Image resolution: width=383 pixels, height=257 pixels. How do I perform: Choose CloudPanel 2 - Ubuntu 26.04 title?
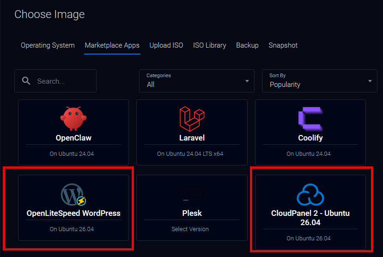(310, 218)
